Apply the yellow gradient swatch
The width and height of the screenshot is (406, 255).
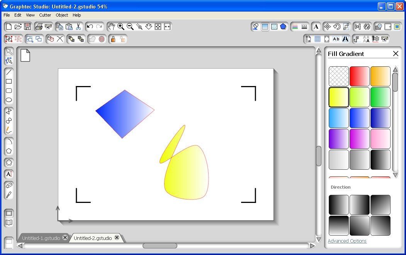pyautogui.click(x=339, y=97)
